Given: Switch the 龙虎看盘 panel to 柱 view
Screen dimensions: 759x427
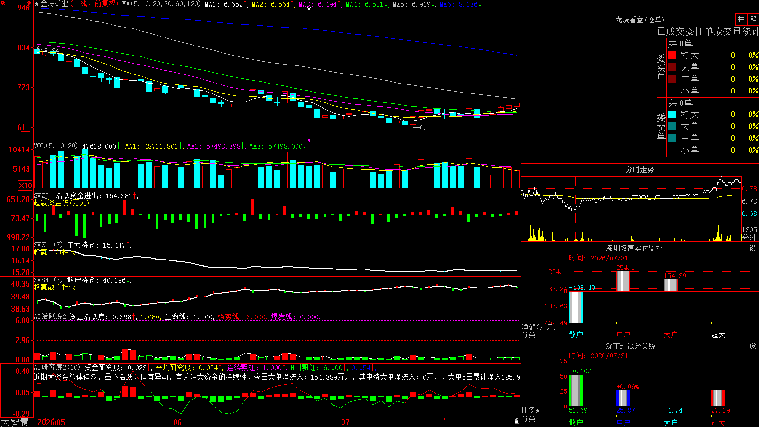Looking at the screenshot, I should coord(741,19).
